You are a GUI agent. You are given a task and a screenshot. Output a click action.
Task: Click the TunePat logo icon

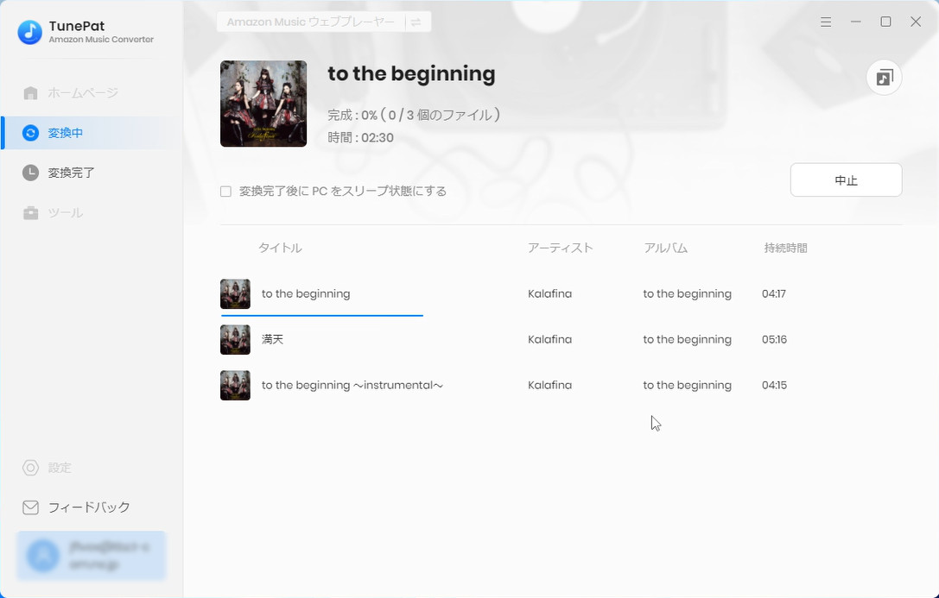30,32
